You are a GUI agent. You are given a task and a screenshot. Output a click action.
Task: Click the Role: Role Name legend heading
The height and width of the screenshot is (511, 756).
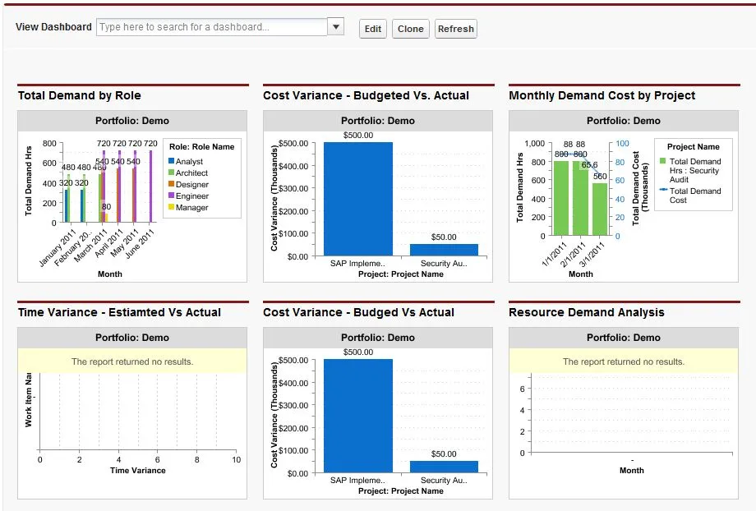coord(201,146)
